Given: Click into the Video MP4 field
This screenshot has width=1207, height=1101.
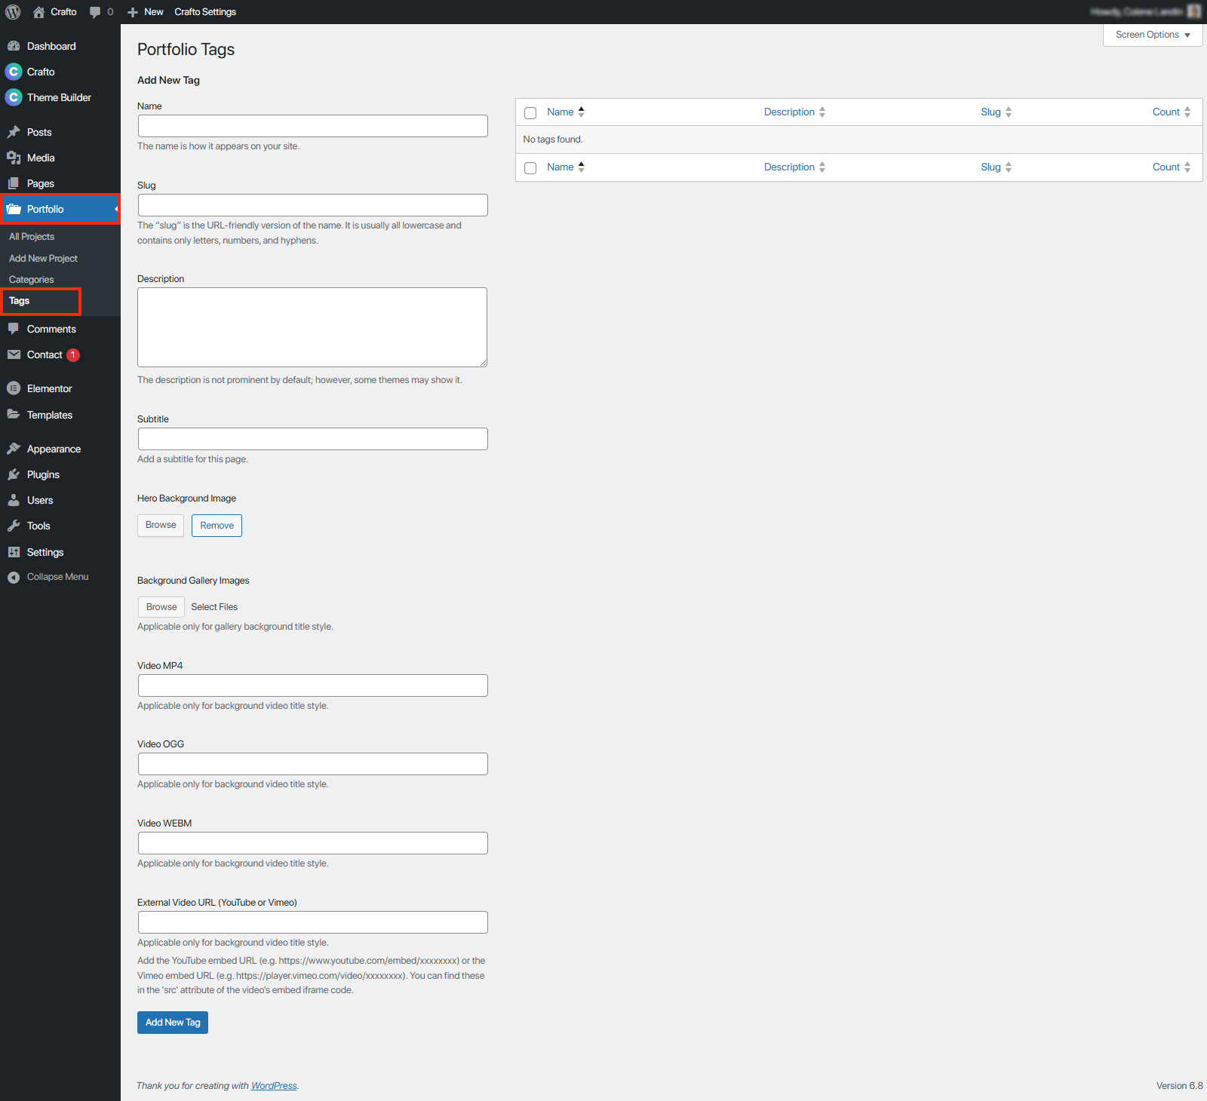Looking at the screenshot, I should click(x=312, y=685).
